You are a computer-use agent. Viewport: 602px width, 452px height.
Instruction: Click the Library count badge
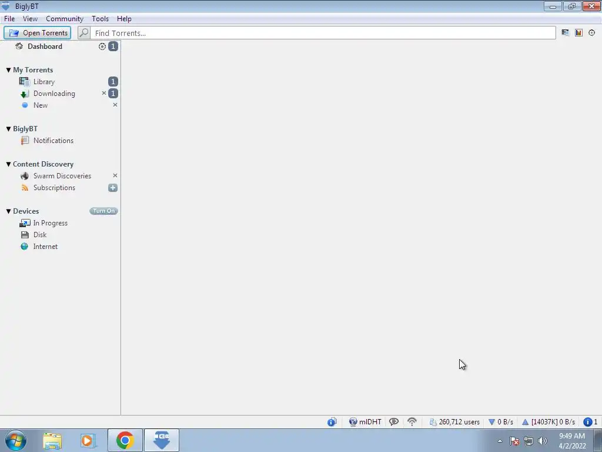coord(113,81)
